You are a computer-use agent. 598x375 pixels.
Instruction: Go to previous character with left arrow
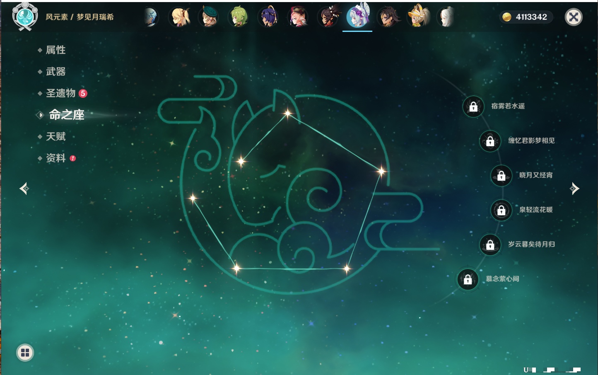tap(24, 189)
